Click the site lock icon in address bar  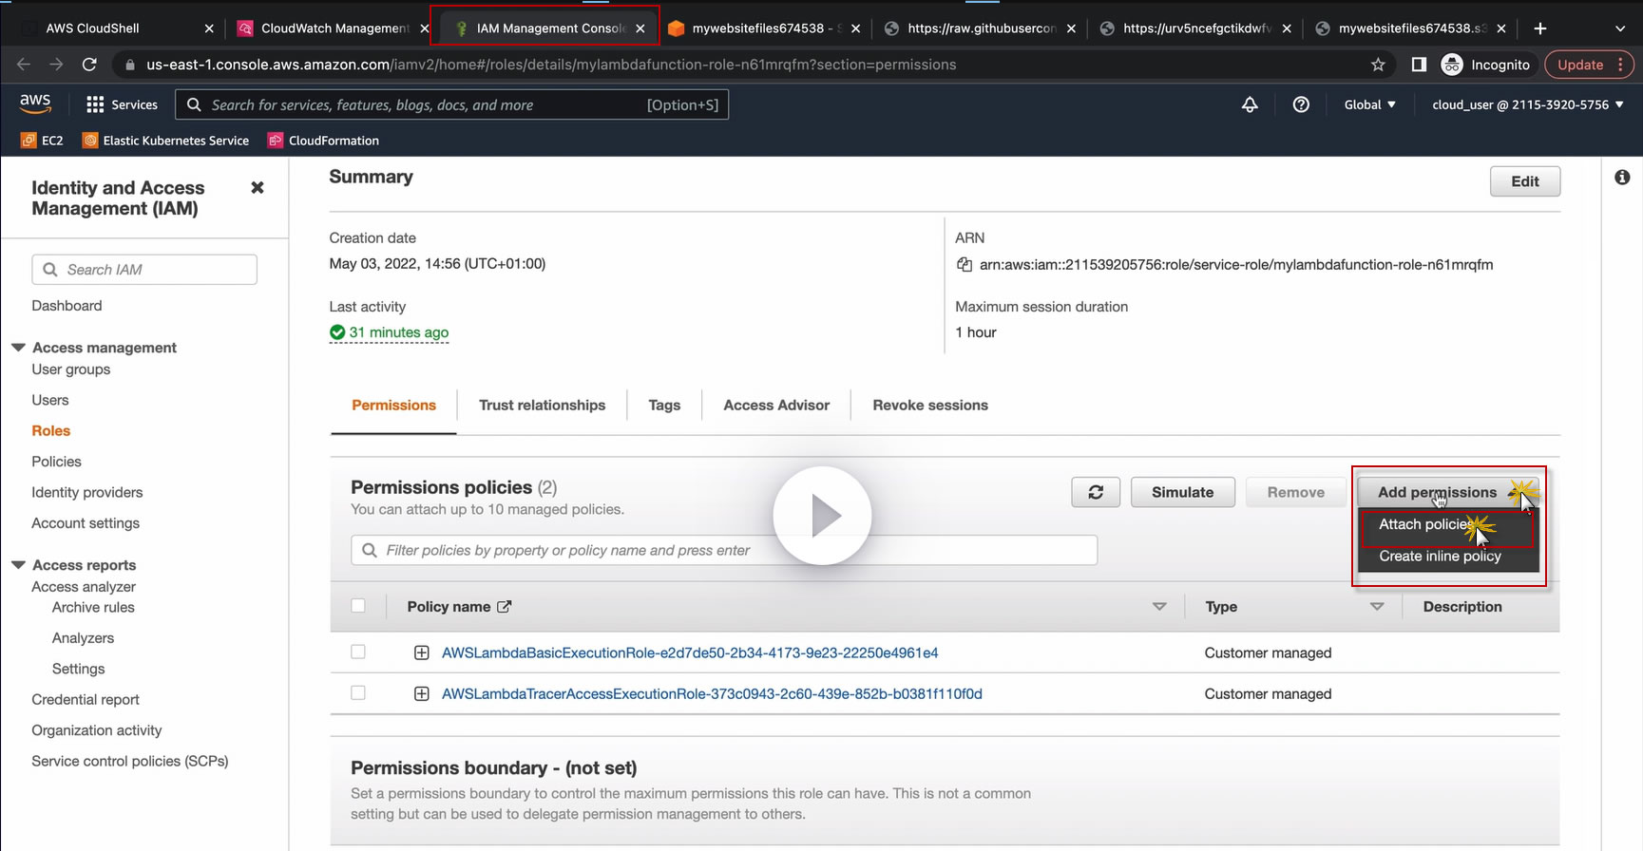[x=130, y=65]
